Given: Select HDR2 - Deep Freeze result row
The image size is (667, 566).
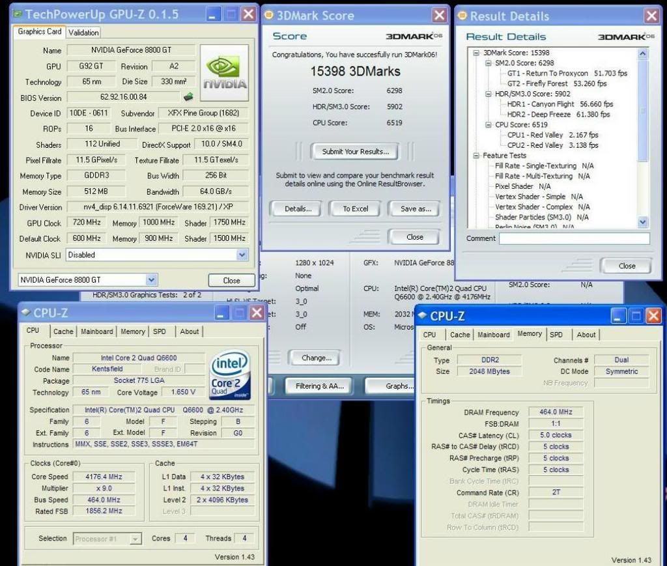Looking at the screenshot, I should tap(558, 115).
